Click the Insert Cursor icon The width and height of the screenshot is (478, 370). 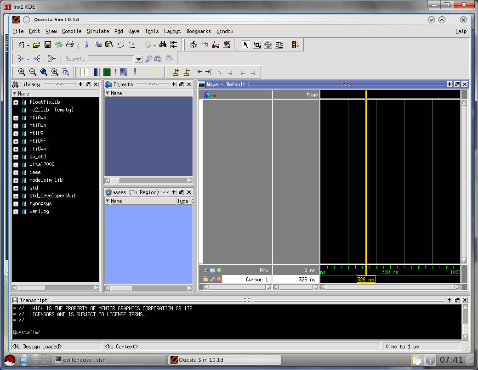176,72
